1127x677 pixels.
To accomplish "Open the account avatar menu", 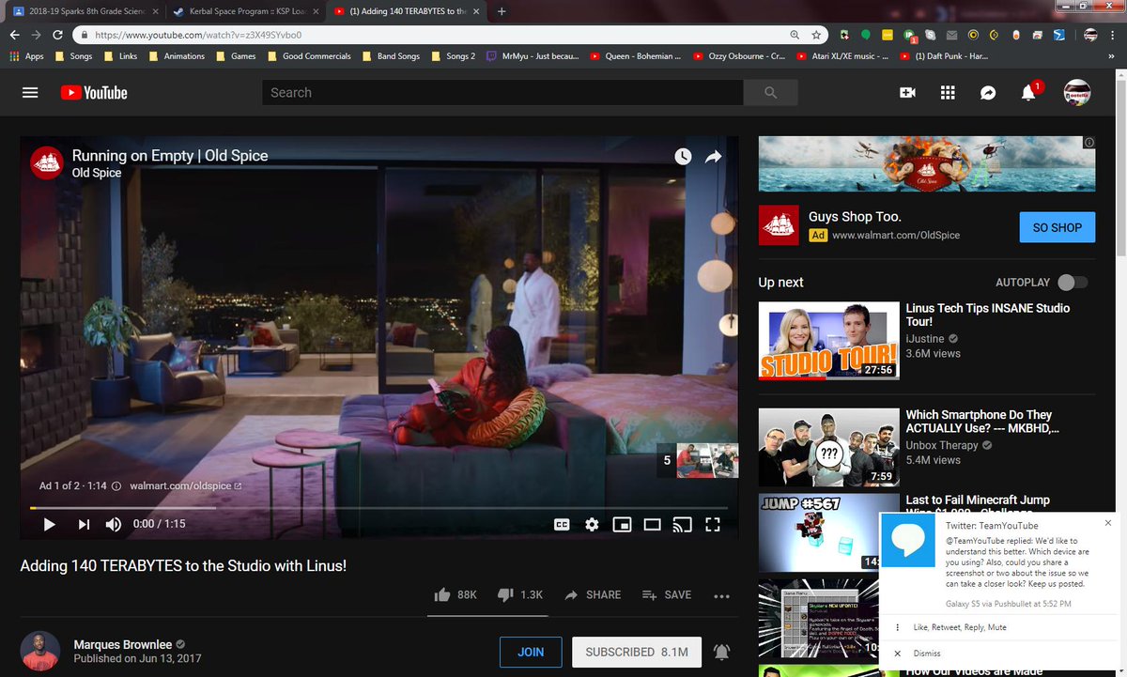I will tap(1076, 93).
